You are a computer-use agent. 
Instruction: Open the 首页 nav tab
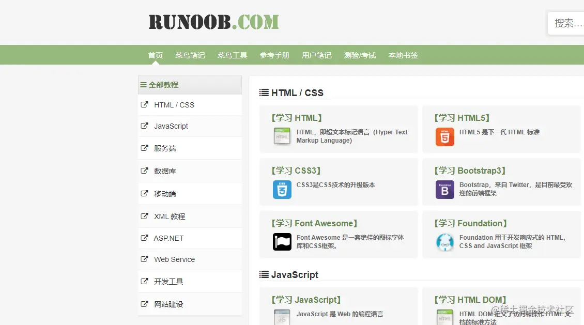pos(156,55)
